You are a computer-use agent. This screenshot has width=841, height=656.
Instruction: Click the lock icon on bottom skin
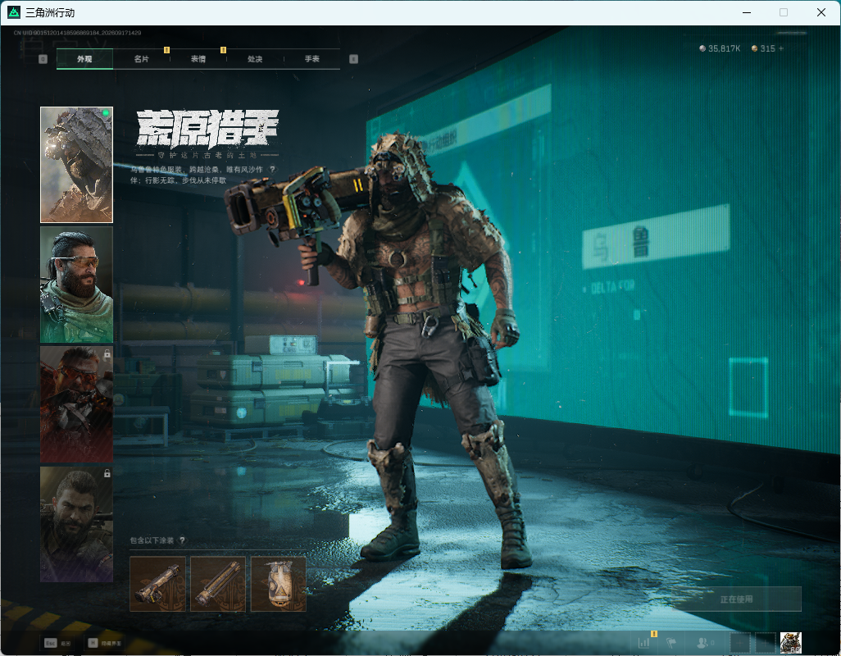tap(107, 474)
